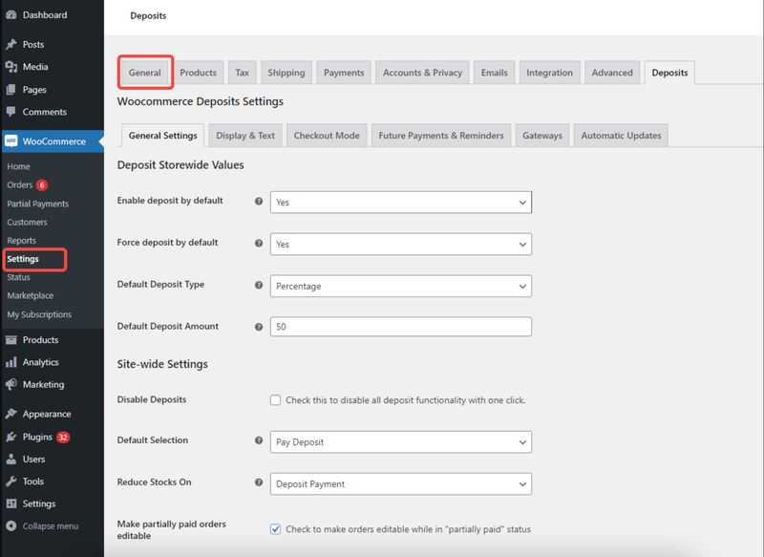Screen dimensions: 764x557
Task: Click the WooCommerce logo icon
Action: [11, 141]
